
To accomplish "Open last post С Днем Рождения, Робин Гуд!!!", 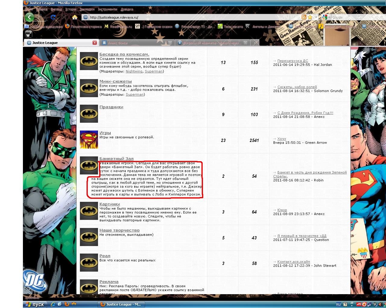I will point(305,113).
